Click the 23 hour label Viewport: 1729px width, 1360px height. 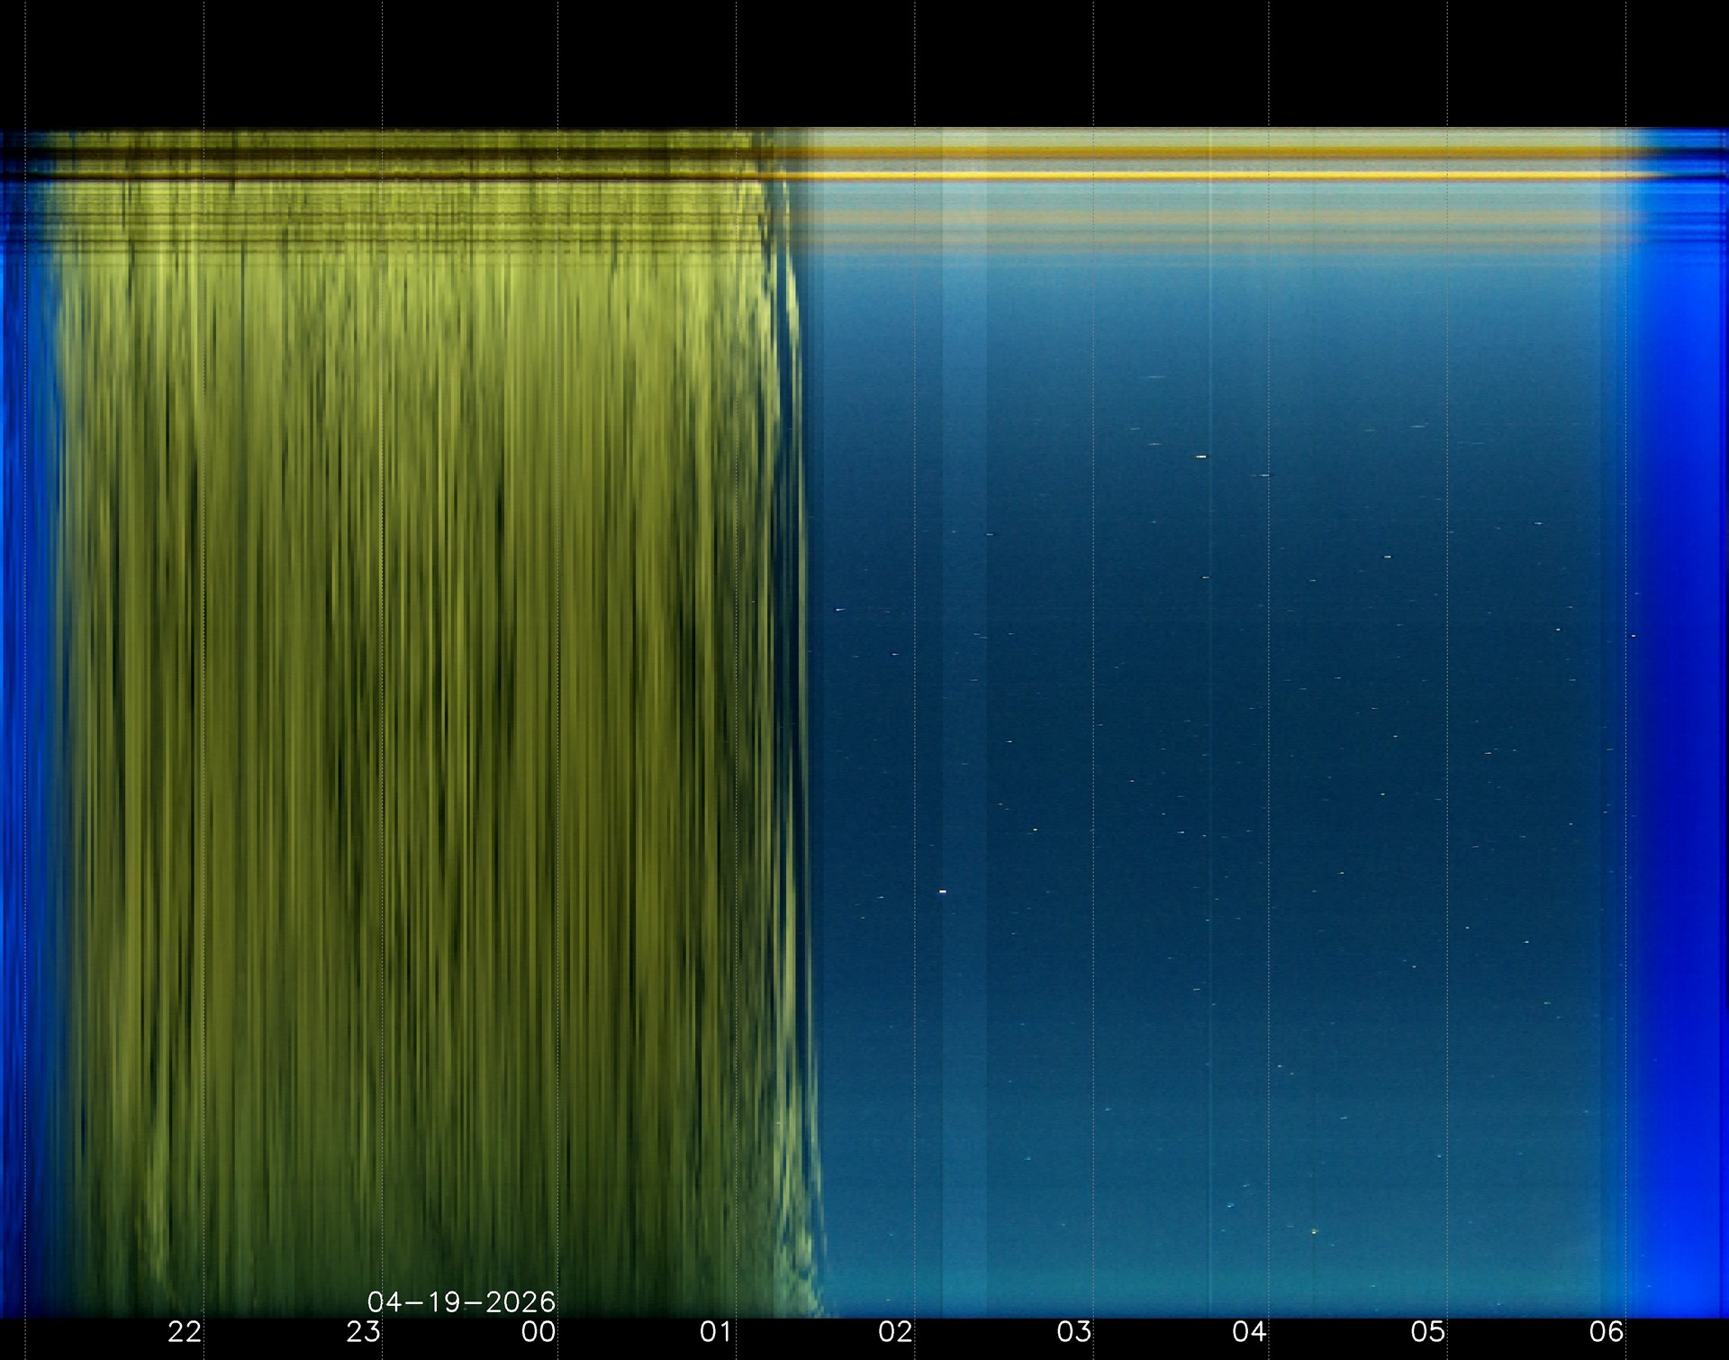363,1331
